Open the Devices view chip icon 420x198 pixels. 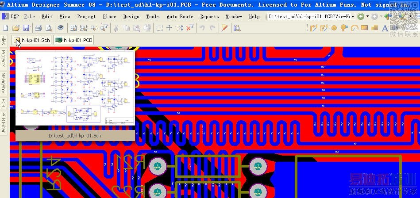(x=61, y=27)
